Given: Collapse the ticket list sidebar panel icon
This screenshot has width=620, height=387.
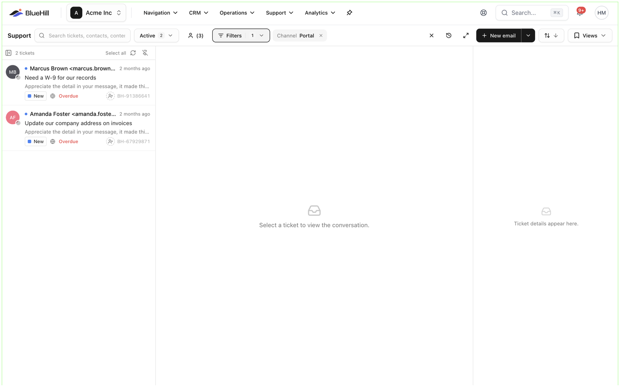Looking at the screenshot, I should pyautogui.click(x=9, y=53).
